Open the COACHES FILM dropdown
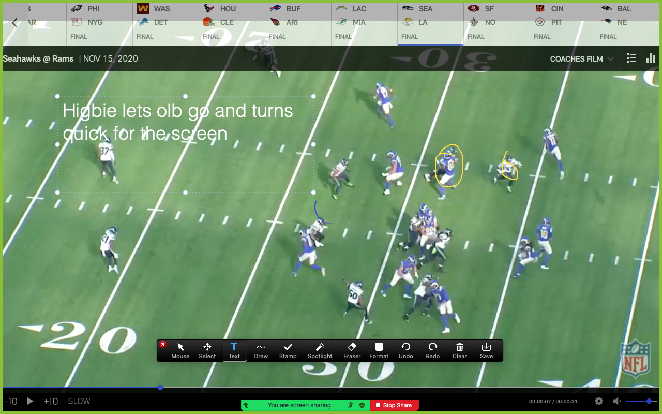The width and height of the screenshot is (662, 414). click(581, 58)
